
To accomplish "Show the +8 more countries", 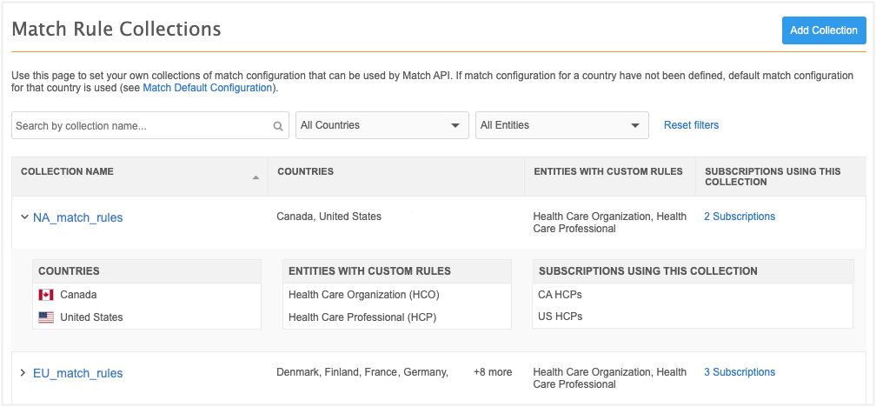I will pos(492,372).
